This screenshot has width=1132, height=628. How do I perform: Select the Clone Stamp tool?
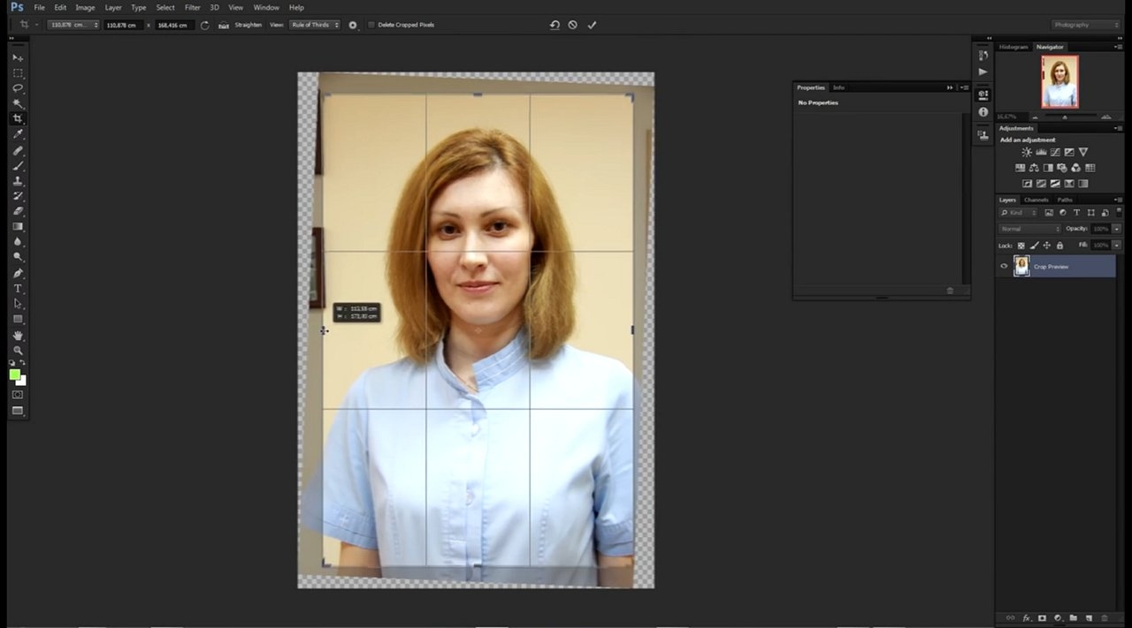[18, 181]
